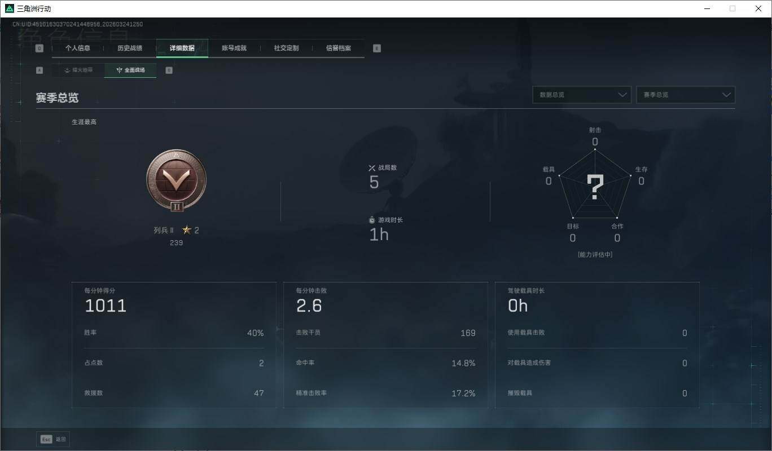
Task: Click the 救援数 value 47
Action: 259,393
